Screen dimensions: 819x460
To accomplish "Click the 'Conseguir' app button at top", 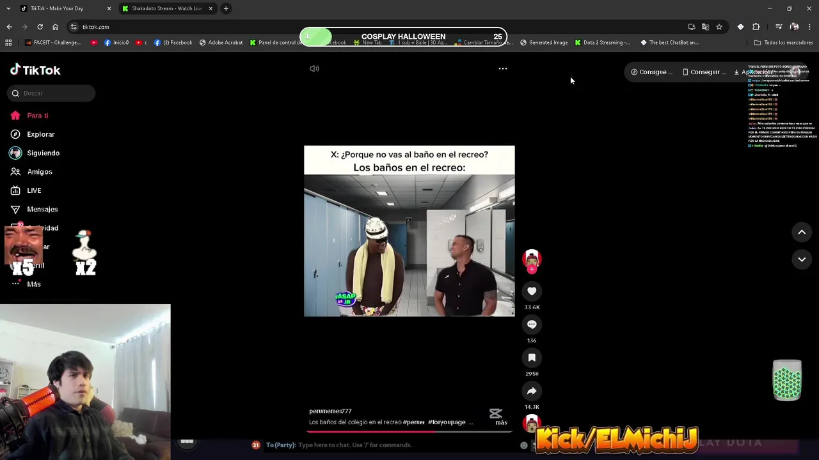I will [x=703, y=72].
